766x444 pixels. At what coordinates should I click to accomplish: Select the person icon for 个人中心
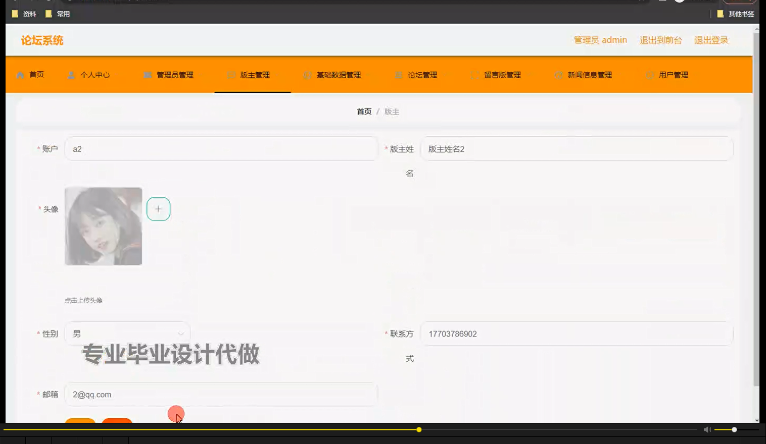(x=72, y=74)
